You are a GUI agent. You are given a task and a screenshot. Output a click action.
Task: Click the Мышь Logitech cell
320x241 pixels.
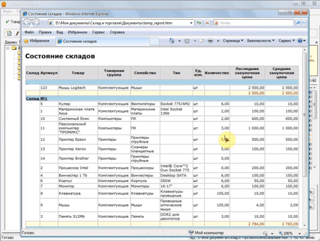[78, 88]
